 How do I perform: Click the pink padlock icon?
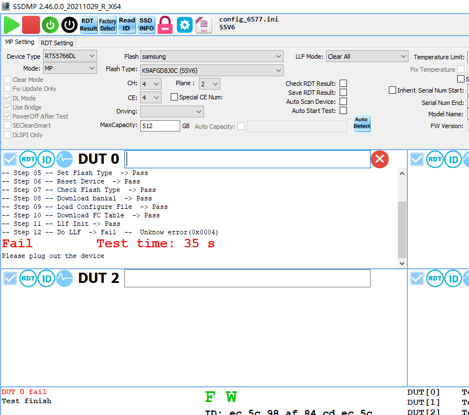tap(165, 25)
